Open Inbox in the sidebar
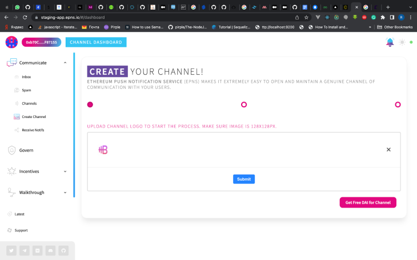 tap(26, 77)
